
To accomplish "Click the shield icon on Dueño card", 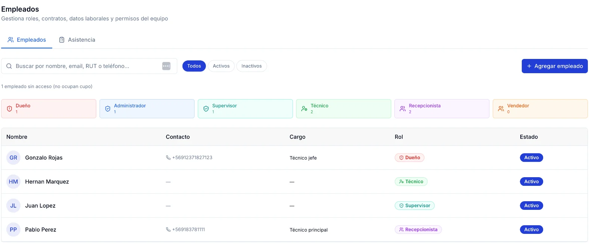I will click(9, 109).
